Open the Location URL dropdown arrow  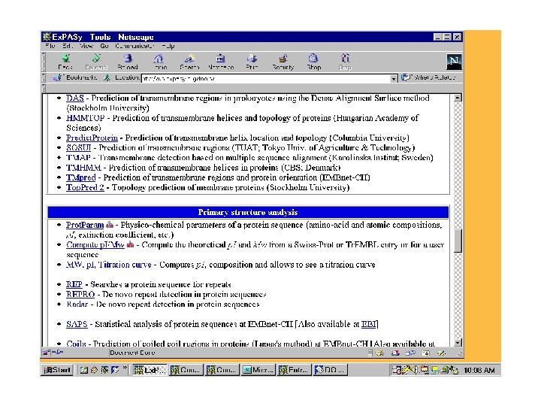[x=394, y=79]
